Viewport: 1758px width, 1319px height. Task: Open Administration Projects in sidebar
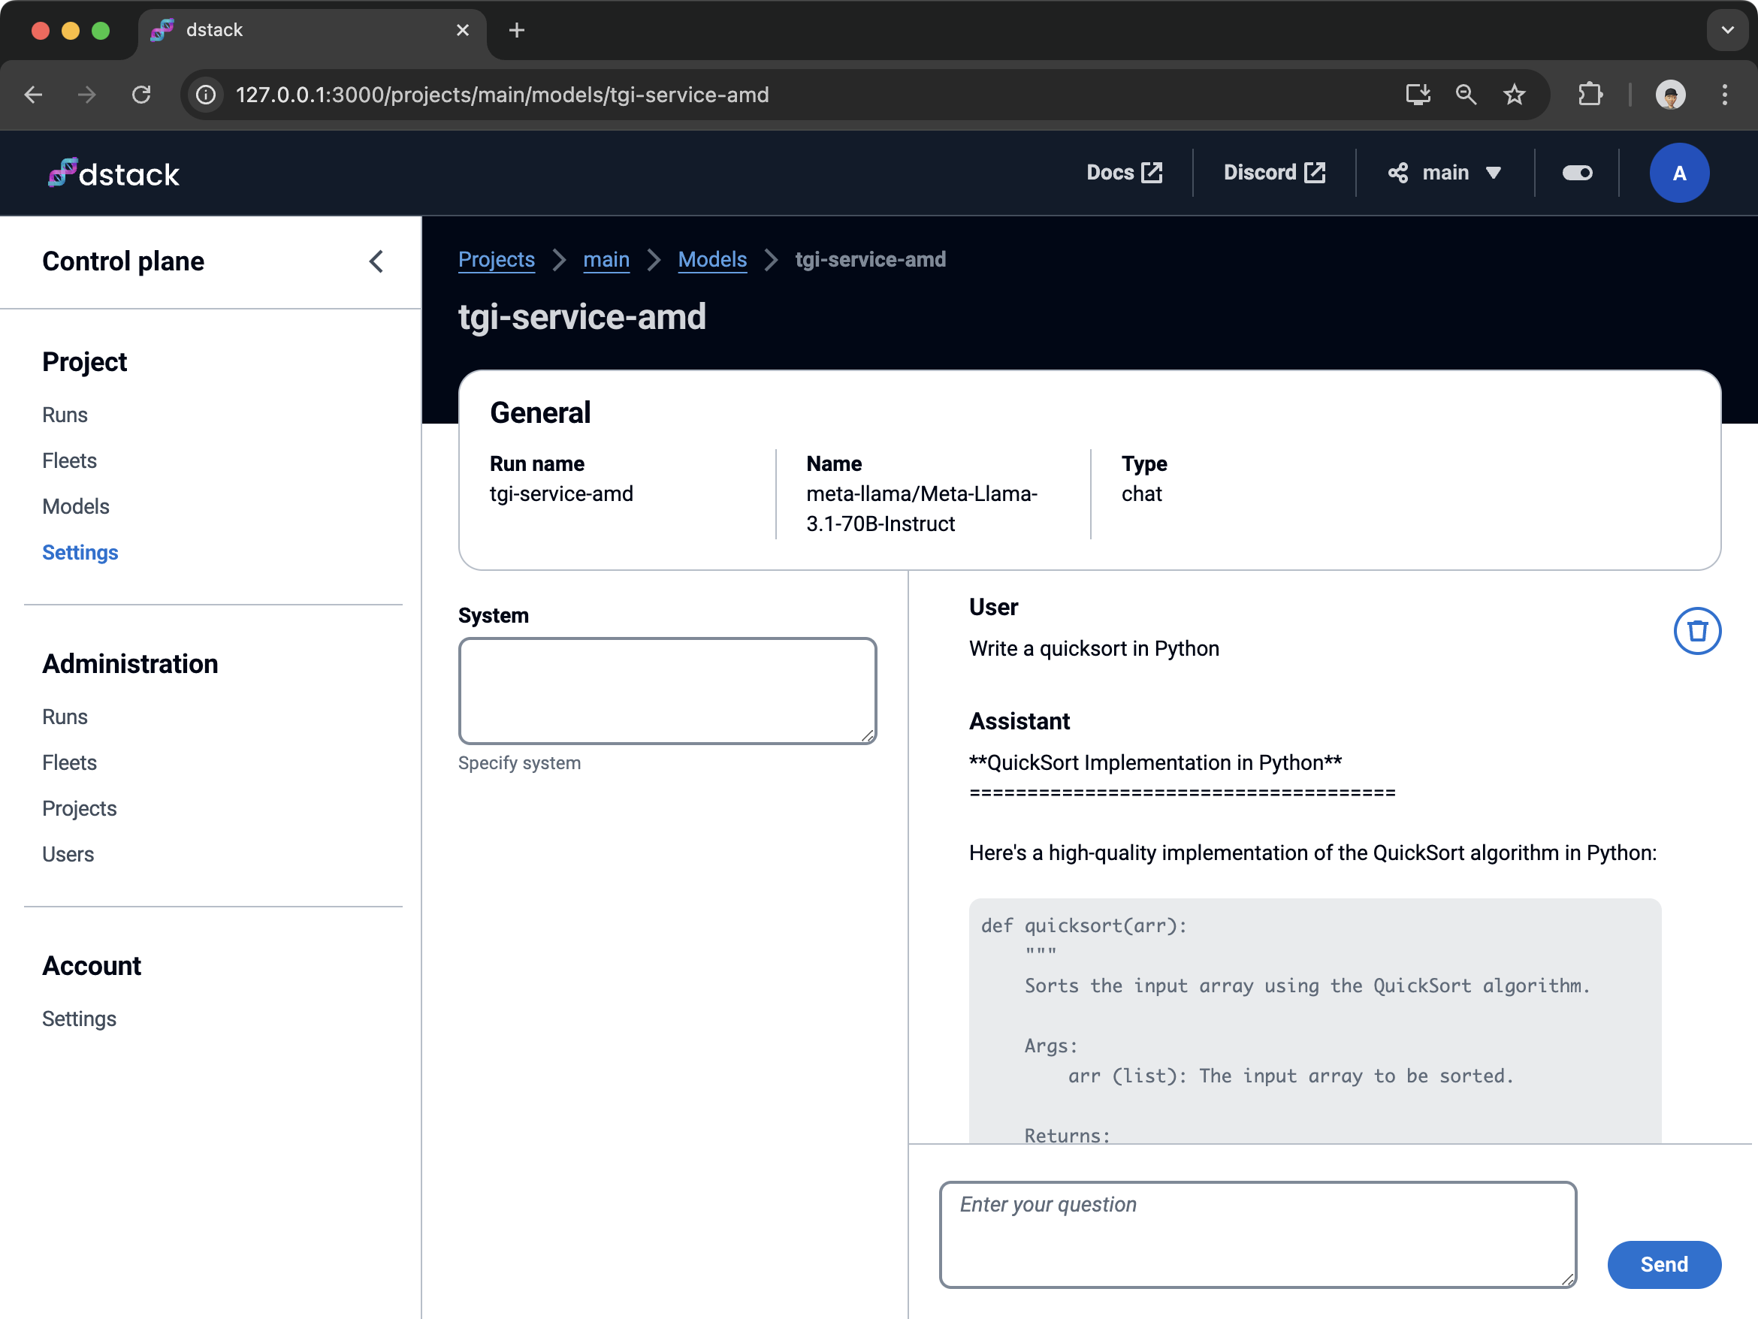[x=80, y=809]
